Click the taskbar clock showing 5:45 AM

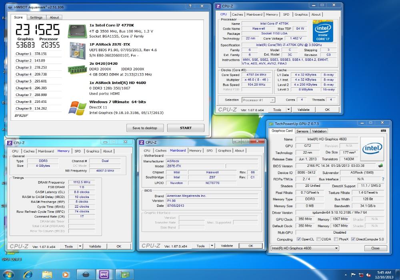coord(384,275)
